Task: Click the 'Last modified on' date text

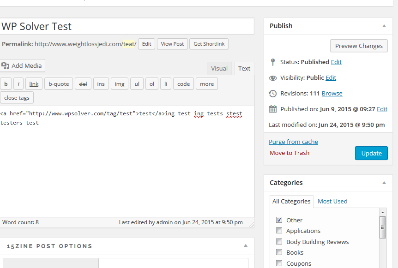Action: pyautogui.click(x=327, y=125)
